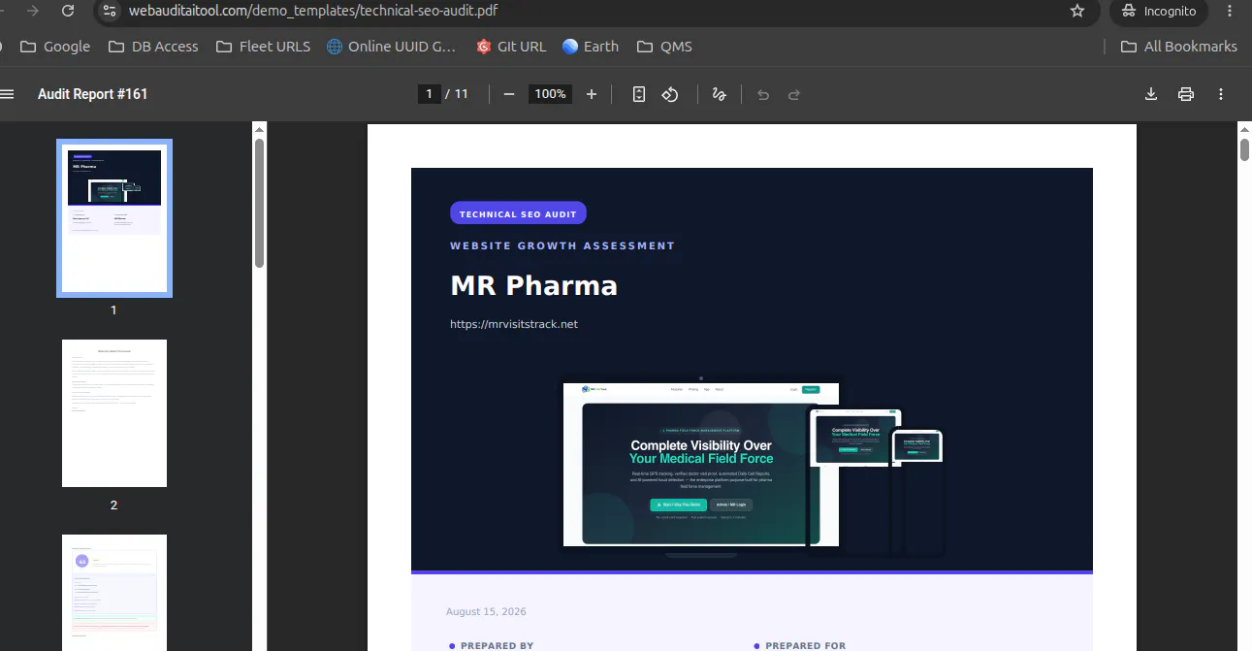
Task: Open the Incognito profile indicator
Action: tap(1159, 11)
